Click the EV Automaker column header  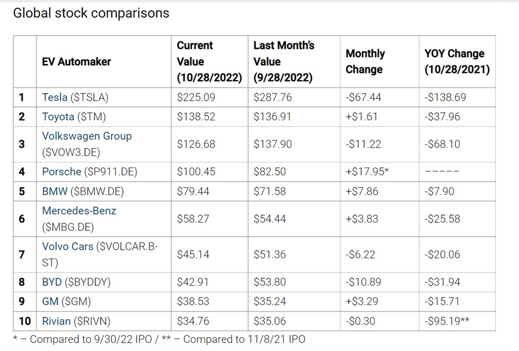76,62
